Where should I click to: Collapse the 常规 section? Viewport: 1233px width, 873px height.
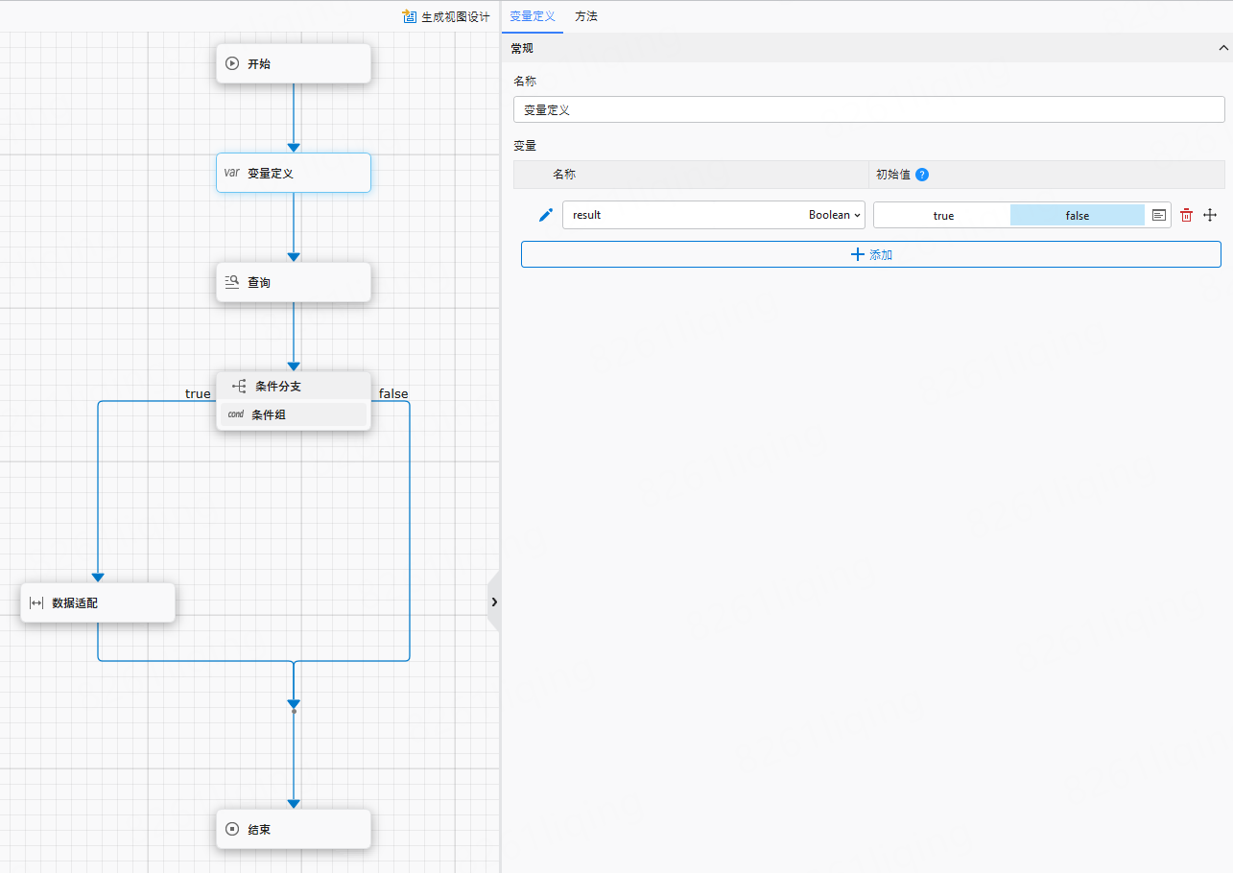coord(1222,48)
